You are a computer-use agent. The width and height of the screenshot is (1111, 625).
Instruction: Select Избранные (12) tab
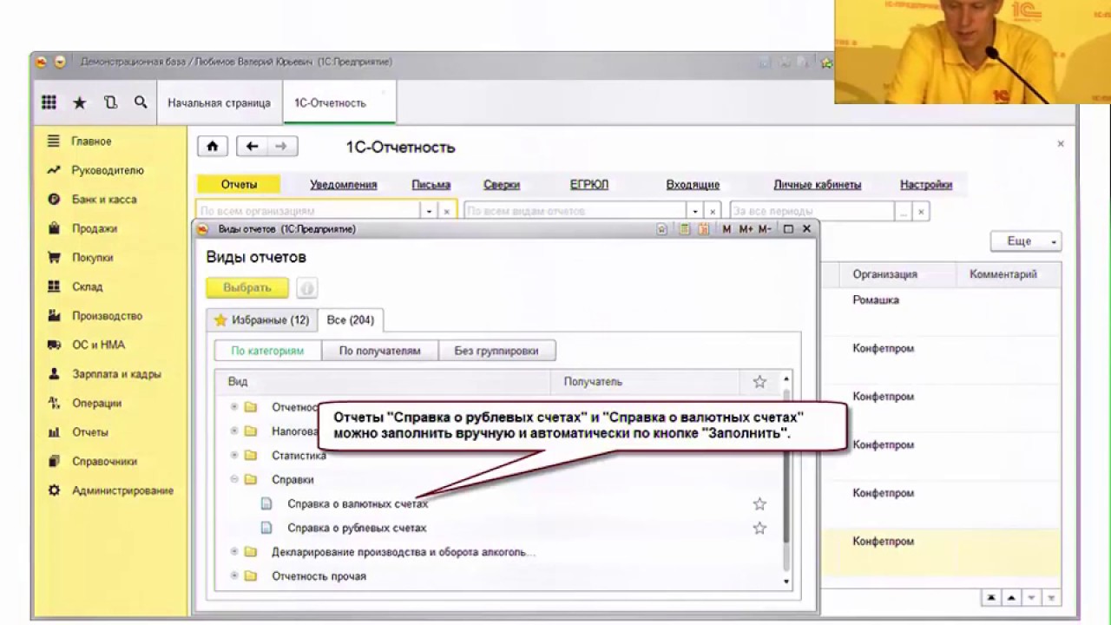(261, 320)
